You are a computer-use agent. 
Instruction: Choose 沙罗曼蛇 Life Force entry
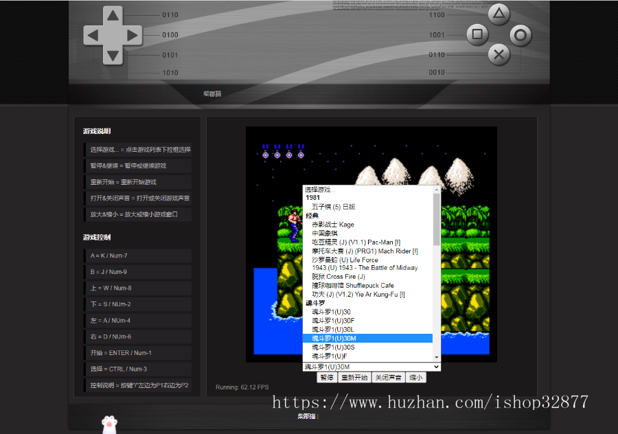pos(367,260)
